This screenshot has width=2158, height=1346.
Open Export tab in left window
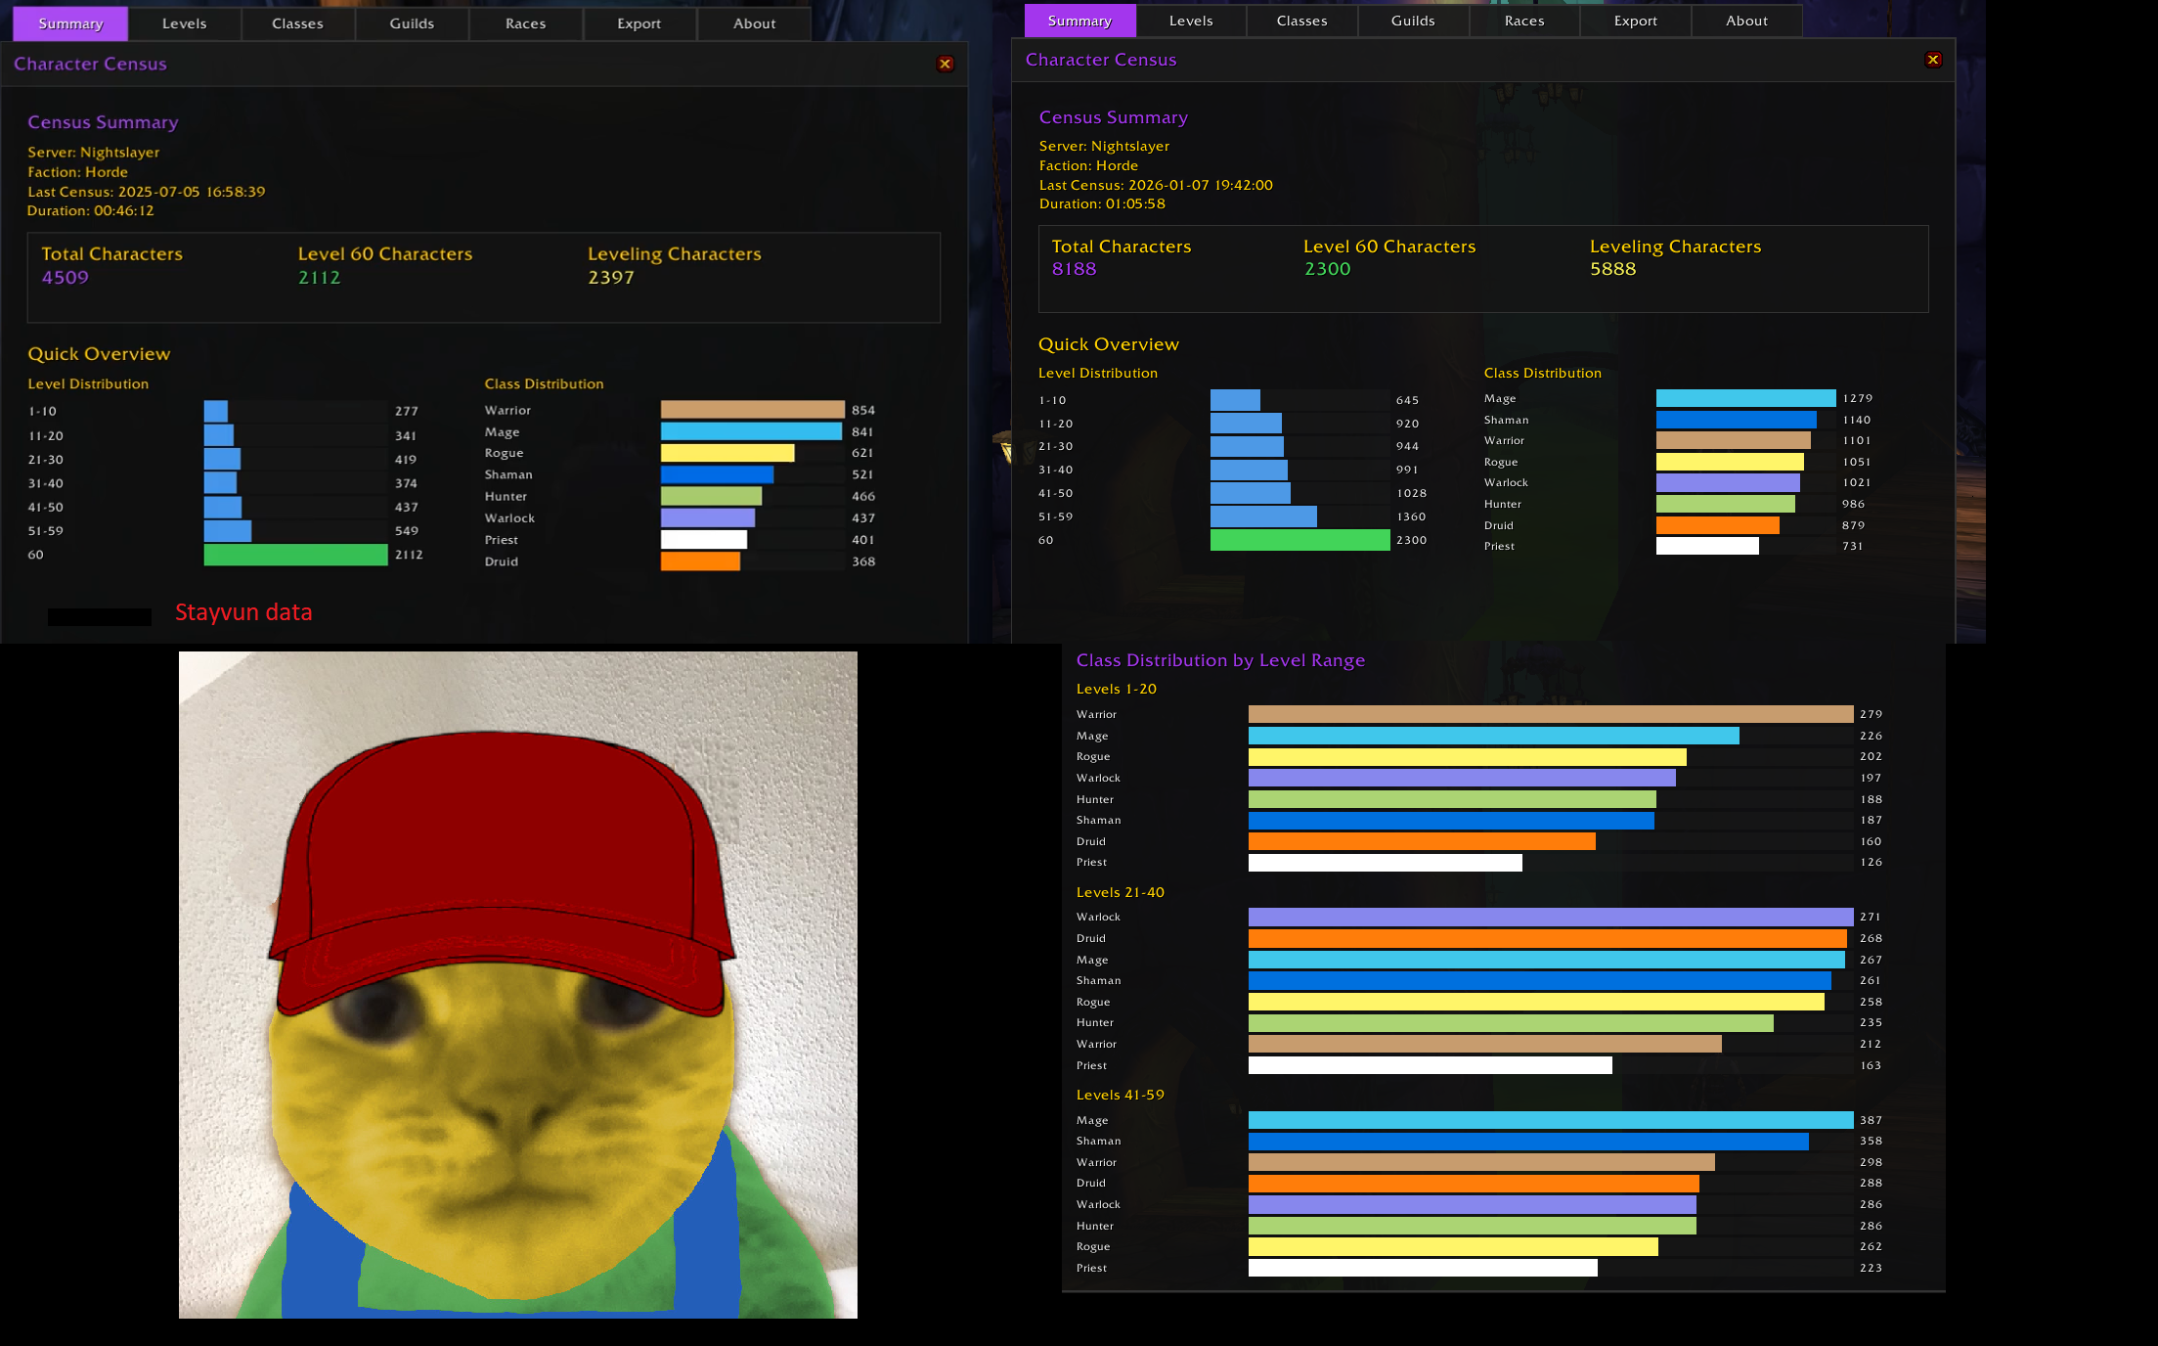click(x=639, y=23)
